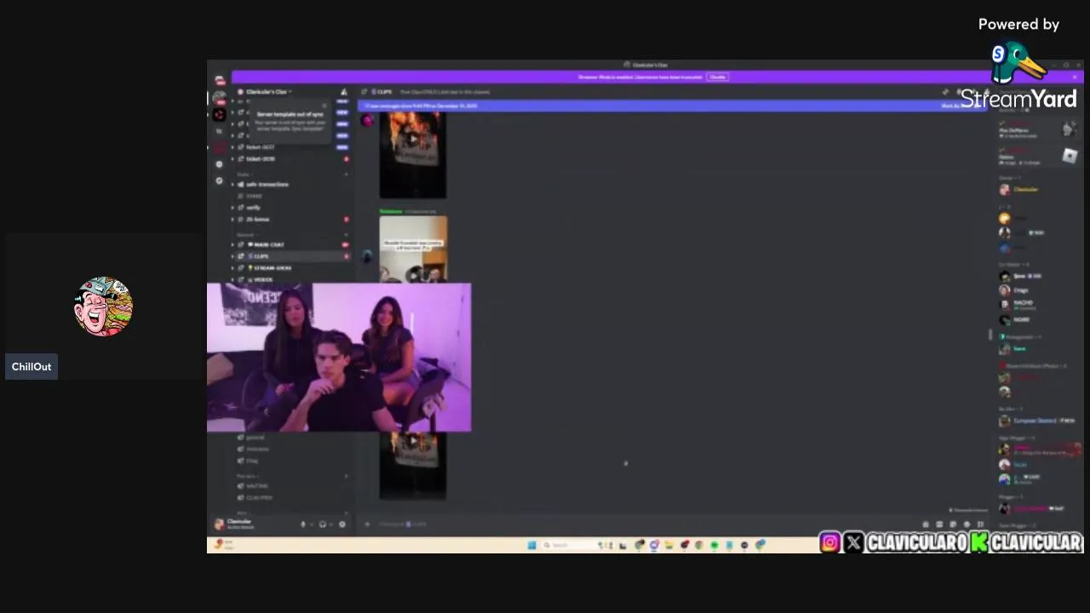Click Disable on the Streamer Mode banner

pos(717,77)
